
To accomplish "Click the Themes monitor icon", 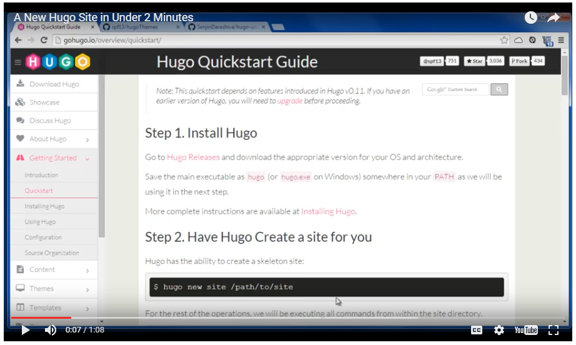I will click(20, 287).
